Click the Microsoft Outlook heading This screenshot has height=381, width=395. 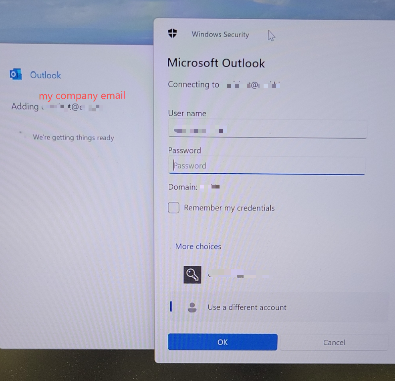(x=216, y=63)
